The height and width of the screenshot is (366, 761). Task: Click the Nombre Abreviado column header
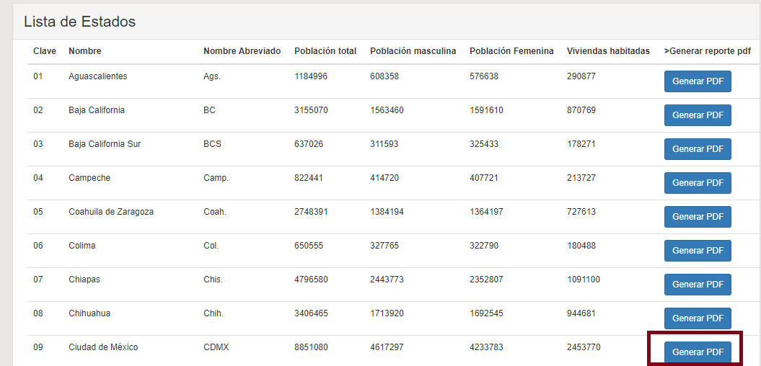pyautogui.click(x=242, y=51)
